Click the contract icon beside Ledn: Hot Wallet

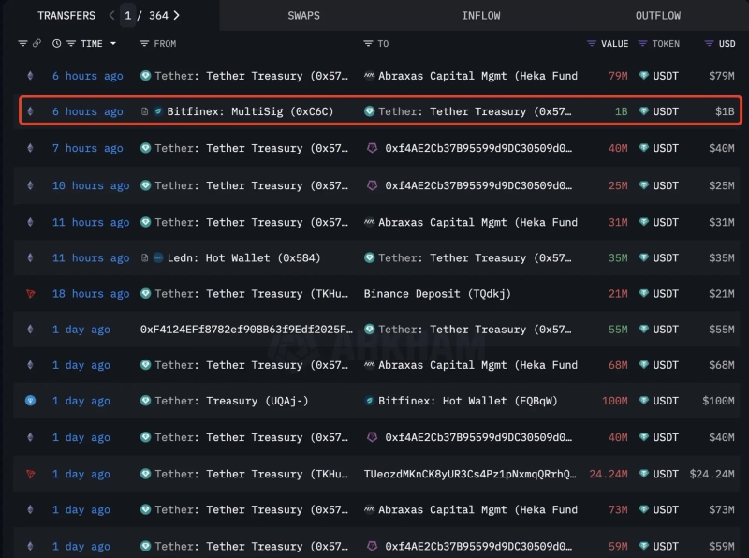click(145, 258)
